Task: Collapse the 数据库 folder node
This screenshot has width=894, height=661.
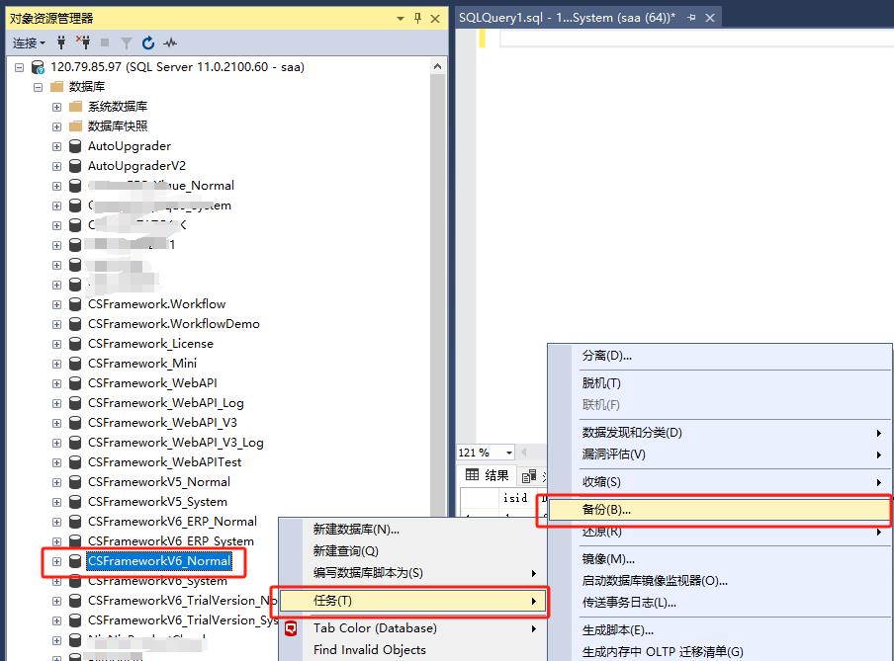Action: click(x=39, y=87)
